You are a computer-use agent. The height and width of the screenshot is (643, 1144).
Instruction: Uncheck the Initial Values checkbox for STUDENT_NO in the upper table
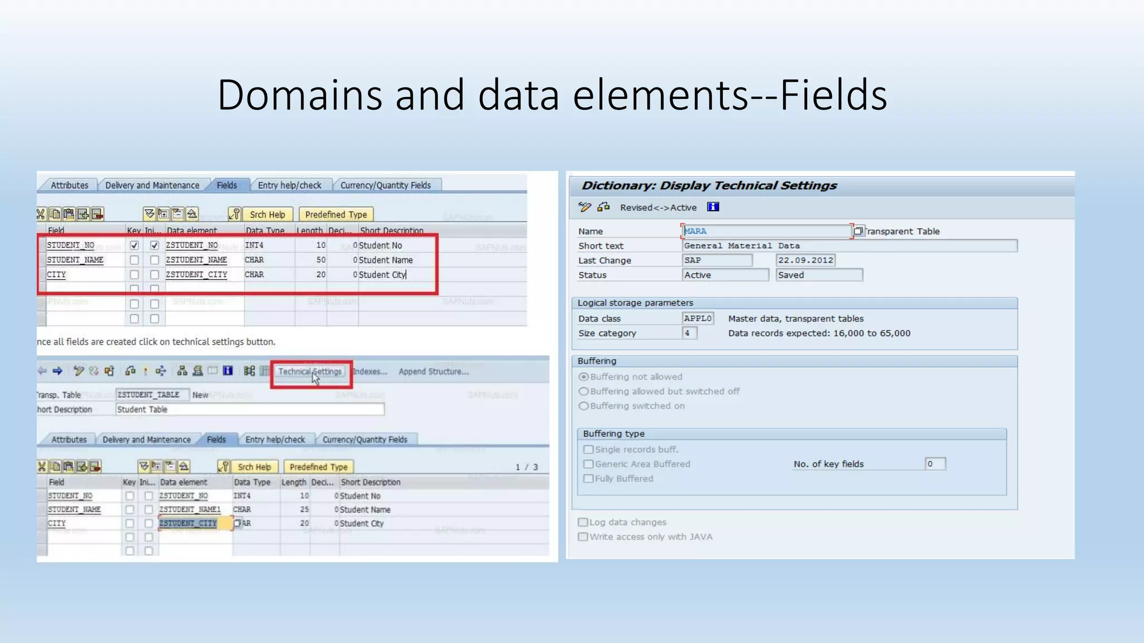click(x=155, y=245)
